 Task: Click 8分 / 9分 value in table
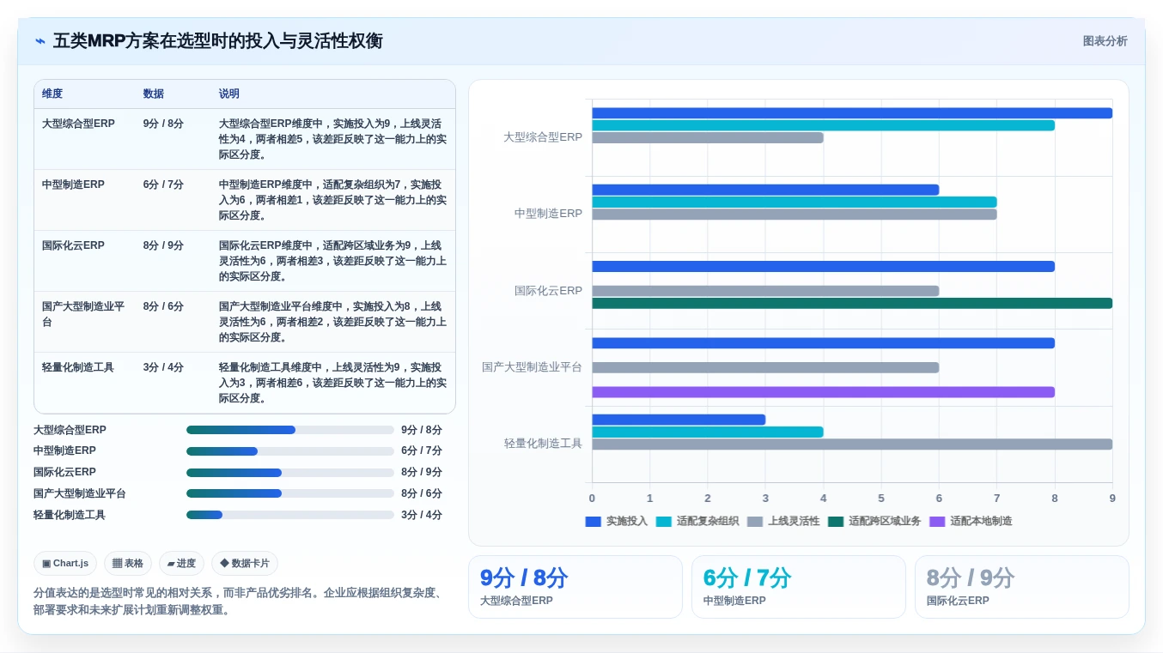[x=163, y=245]
